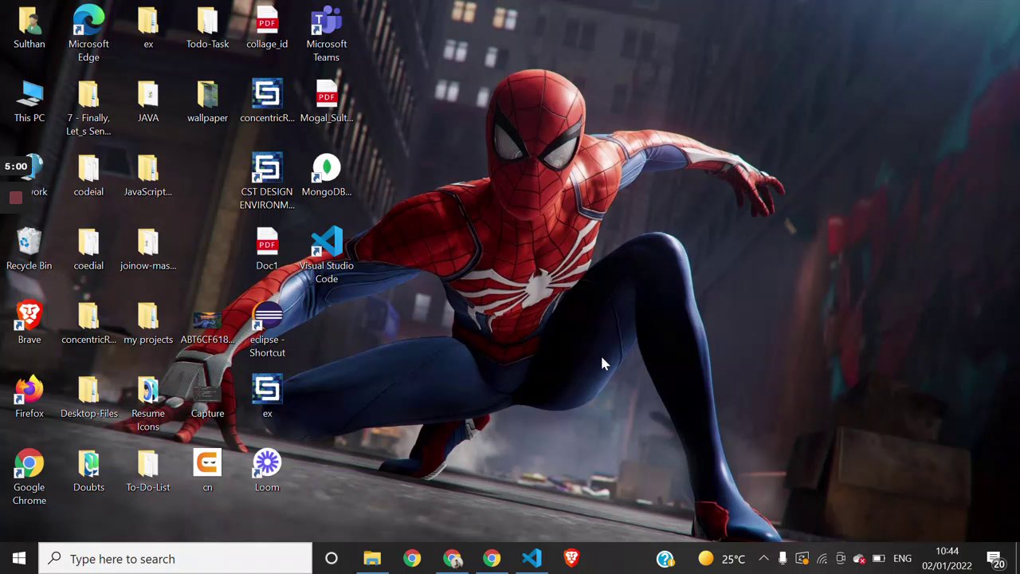Select the concentricR... folder icon
1020x574 pixels.
[x=88, y=324]
